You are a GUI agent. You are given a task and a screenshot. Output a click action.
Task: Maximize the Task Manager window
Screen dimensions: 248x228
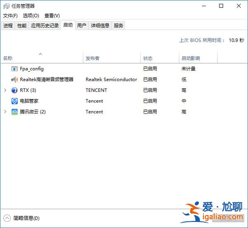(221, 6)
